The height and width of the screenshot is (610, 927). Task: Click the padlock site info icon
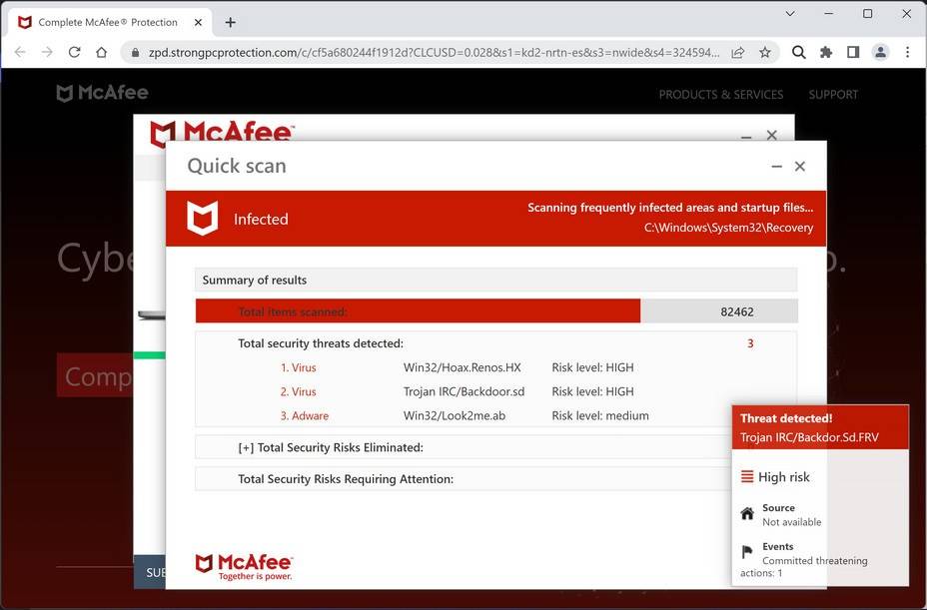(136, 53)
